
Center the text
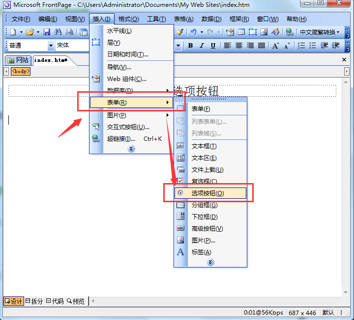click(x=239, y=46)
